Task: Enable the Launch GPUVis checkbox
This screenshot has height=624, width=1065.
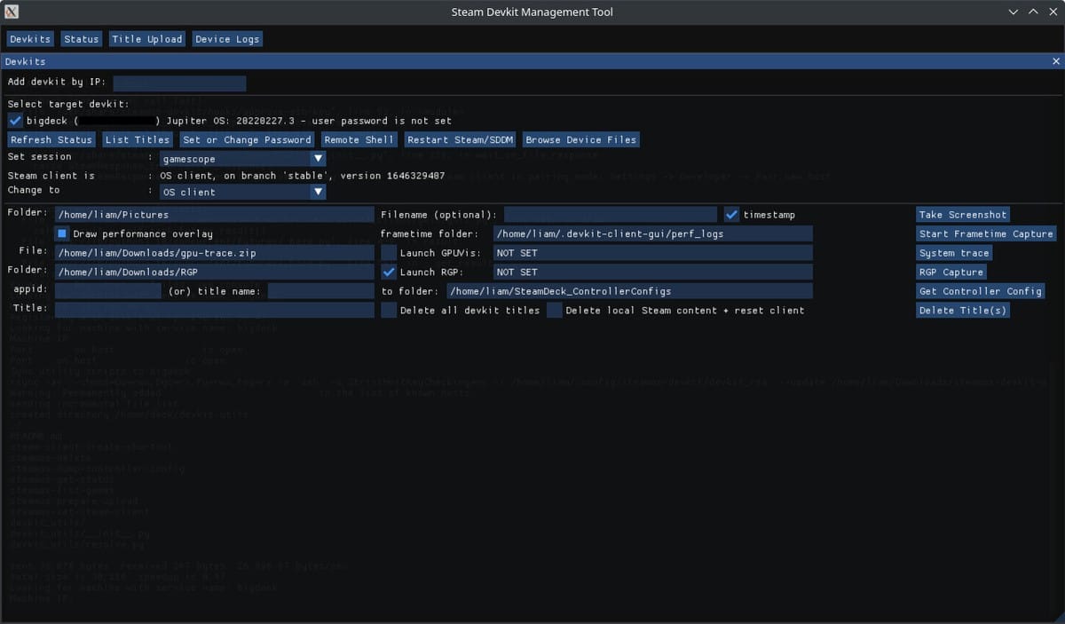Action: pyautogui.click(x=389, y=253)
